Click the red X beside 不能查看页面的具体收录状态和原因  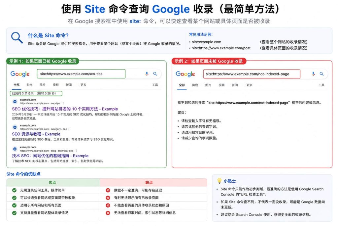point(108,205)
